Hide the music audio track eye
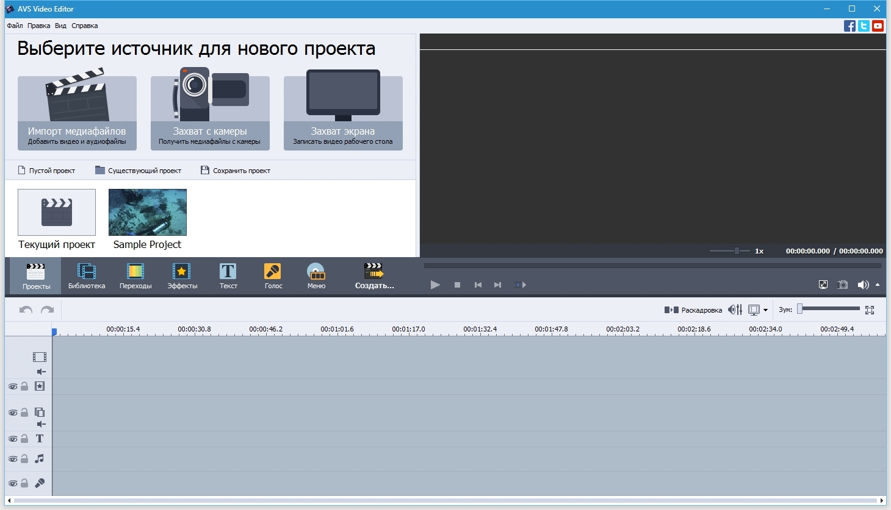The image size is (891, 510). point(12,459)
